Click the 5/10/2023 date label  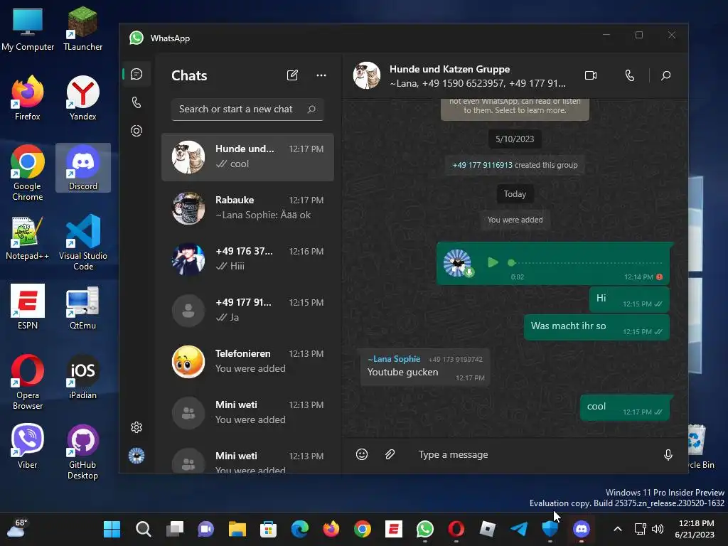tap(515, 139)
